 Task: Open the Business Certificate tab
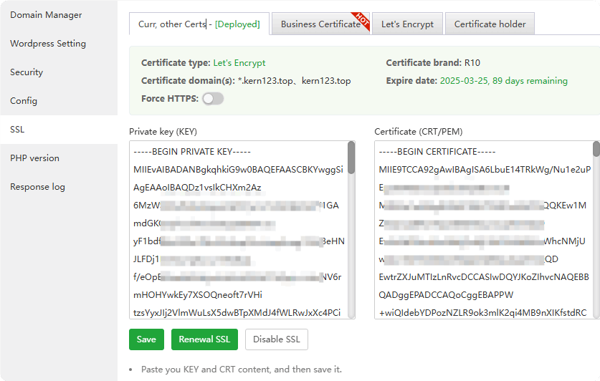coord(320,24)
